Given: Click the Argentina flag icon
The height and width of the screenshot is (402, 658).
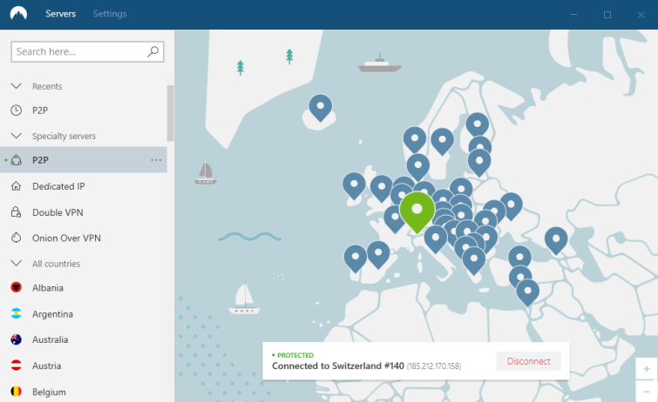Looking at the screenshot, I should point(16,313).
